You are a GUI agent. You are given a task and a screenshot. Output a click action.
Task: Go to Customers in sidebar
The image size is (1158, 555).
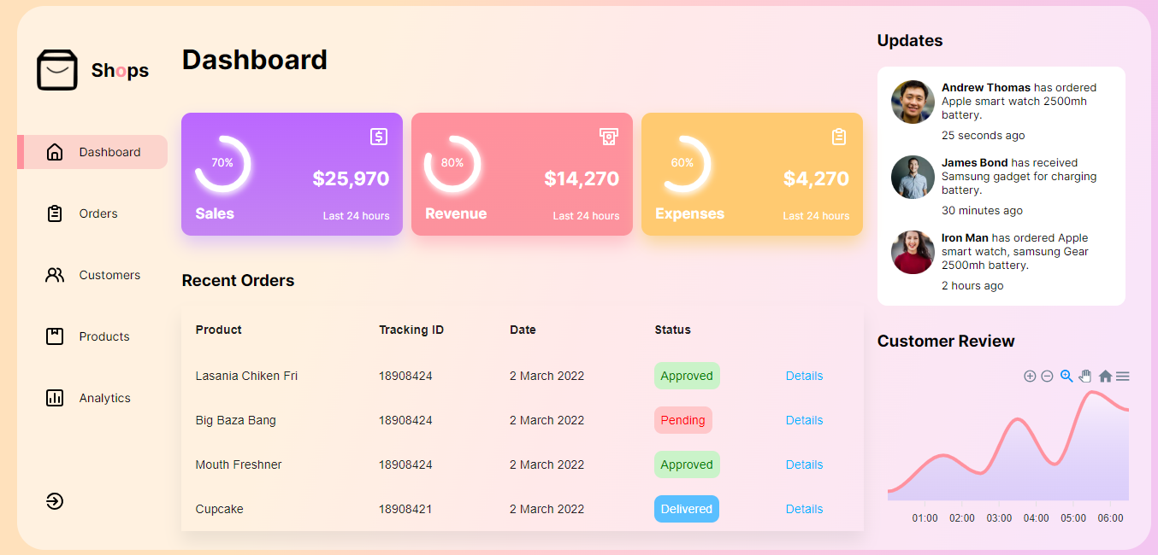click(x=109, y=275)
